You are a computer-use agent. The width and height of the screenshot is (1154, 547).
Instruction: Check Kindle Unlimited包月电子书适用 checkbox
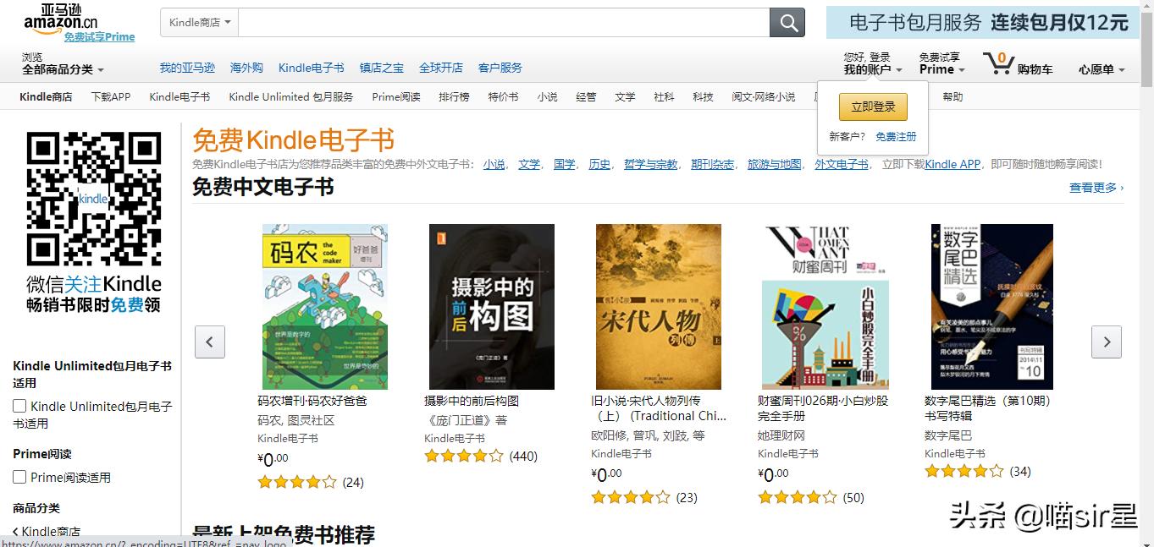(x=19, y=407)
